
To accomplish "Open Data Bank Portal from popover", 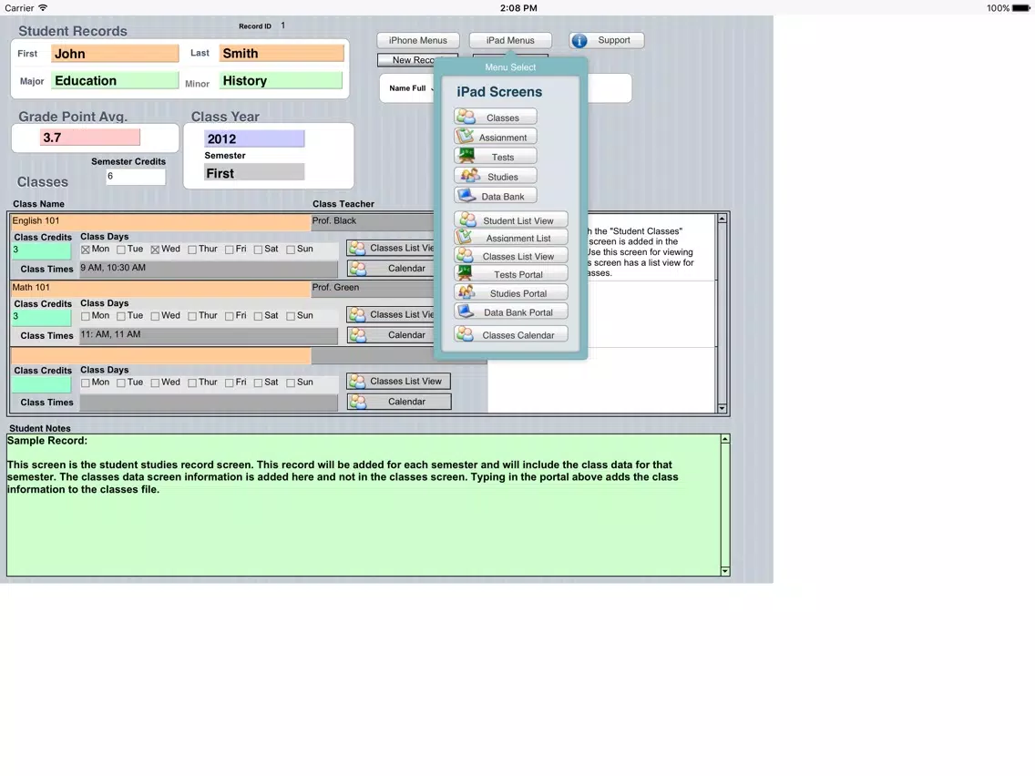I will (511, 312).
